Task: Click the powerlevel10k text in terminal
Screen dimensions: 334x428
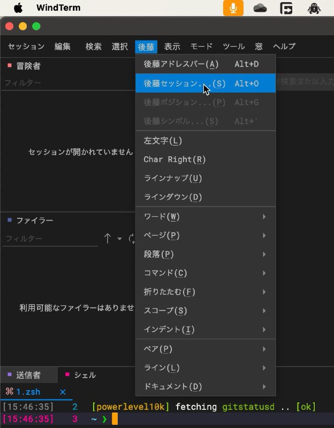Action: pos(131,407)
